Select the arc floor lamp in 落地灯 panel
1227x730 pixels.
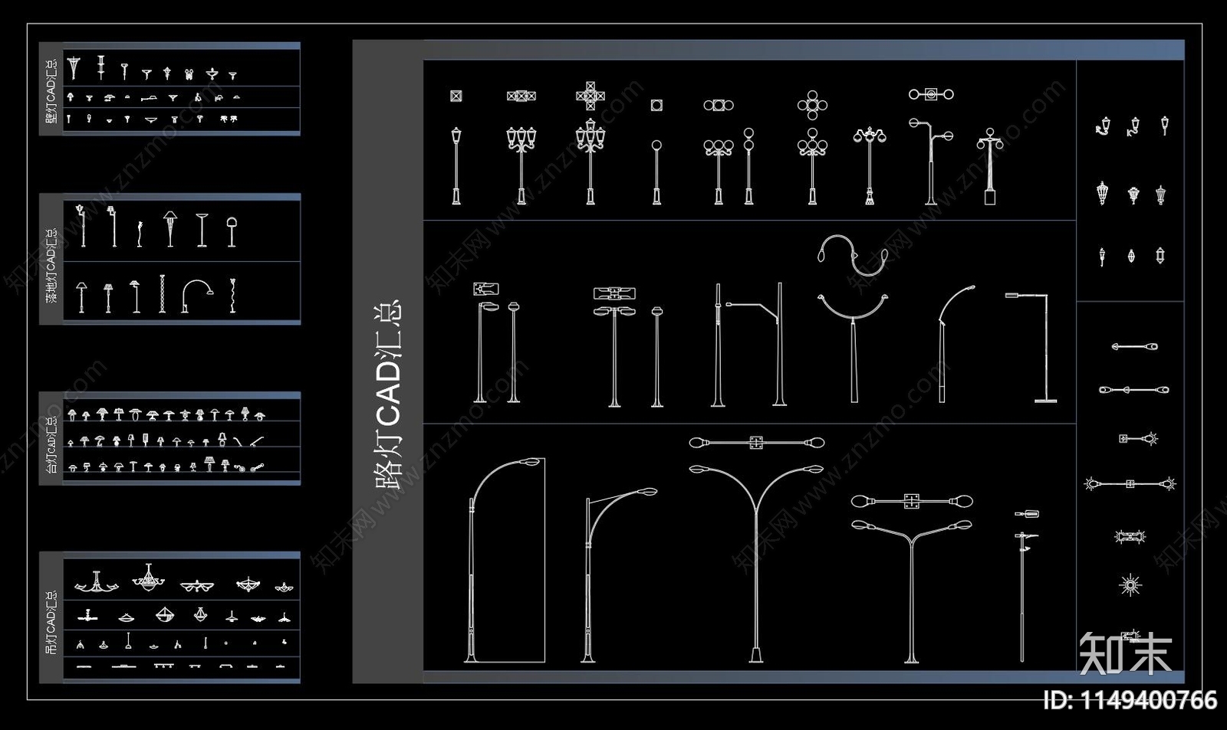click(x=197, y=296)
